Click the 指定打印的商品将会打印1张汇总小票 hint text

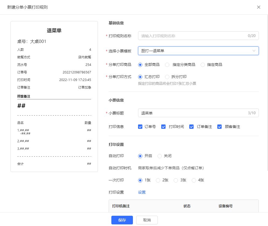(167, 83)
